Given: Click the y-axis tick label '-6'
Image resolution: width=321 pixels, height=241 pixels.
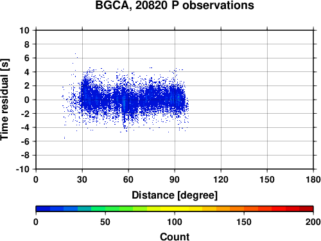Looking at the screenshot, I should (x=25, y=141).
